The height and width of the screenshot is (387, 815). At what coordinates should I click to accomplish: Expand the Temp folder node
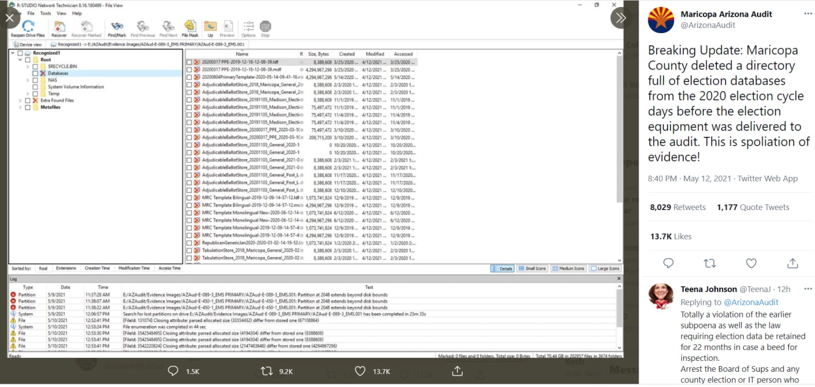(28, 94)
